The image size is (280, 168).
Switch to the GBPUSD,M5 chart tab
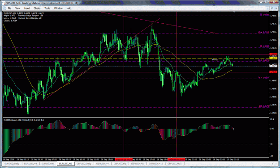coord(138,164)
